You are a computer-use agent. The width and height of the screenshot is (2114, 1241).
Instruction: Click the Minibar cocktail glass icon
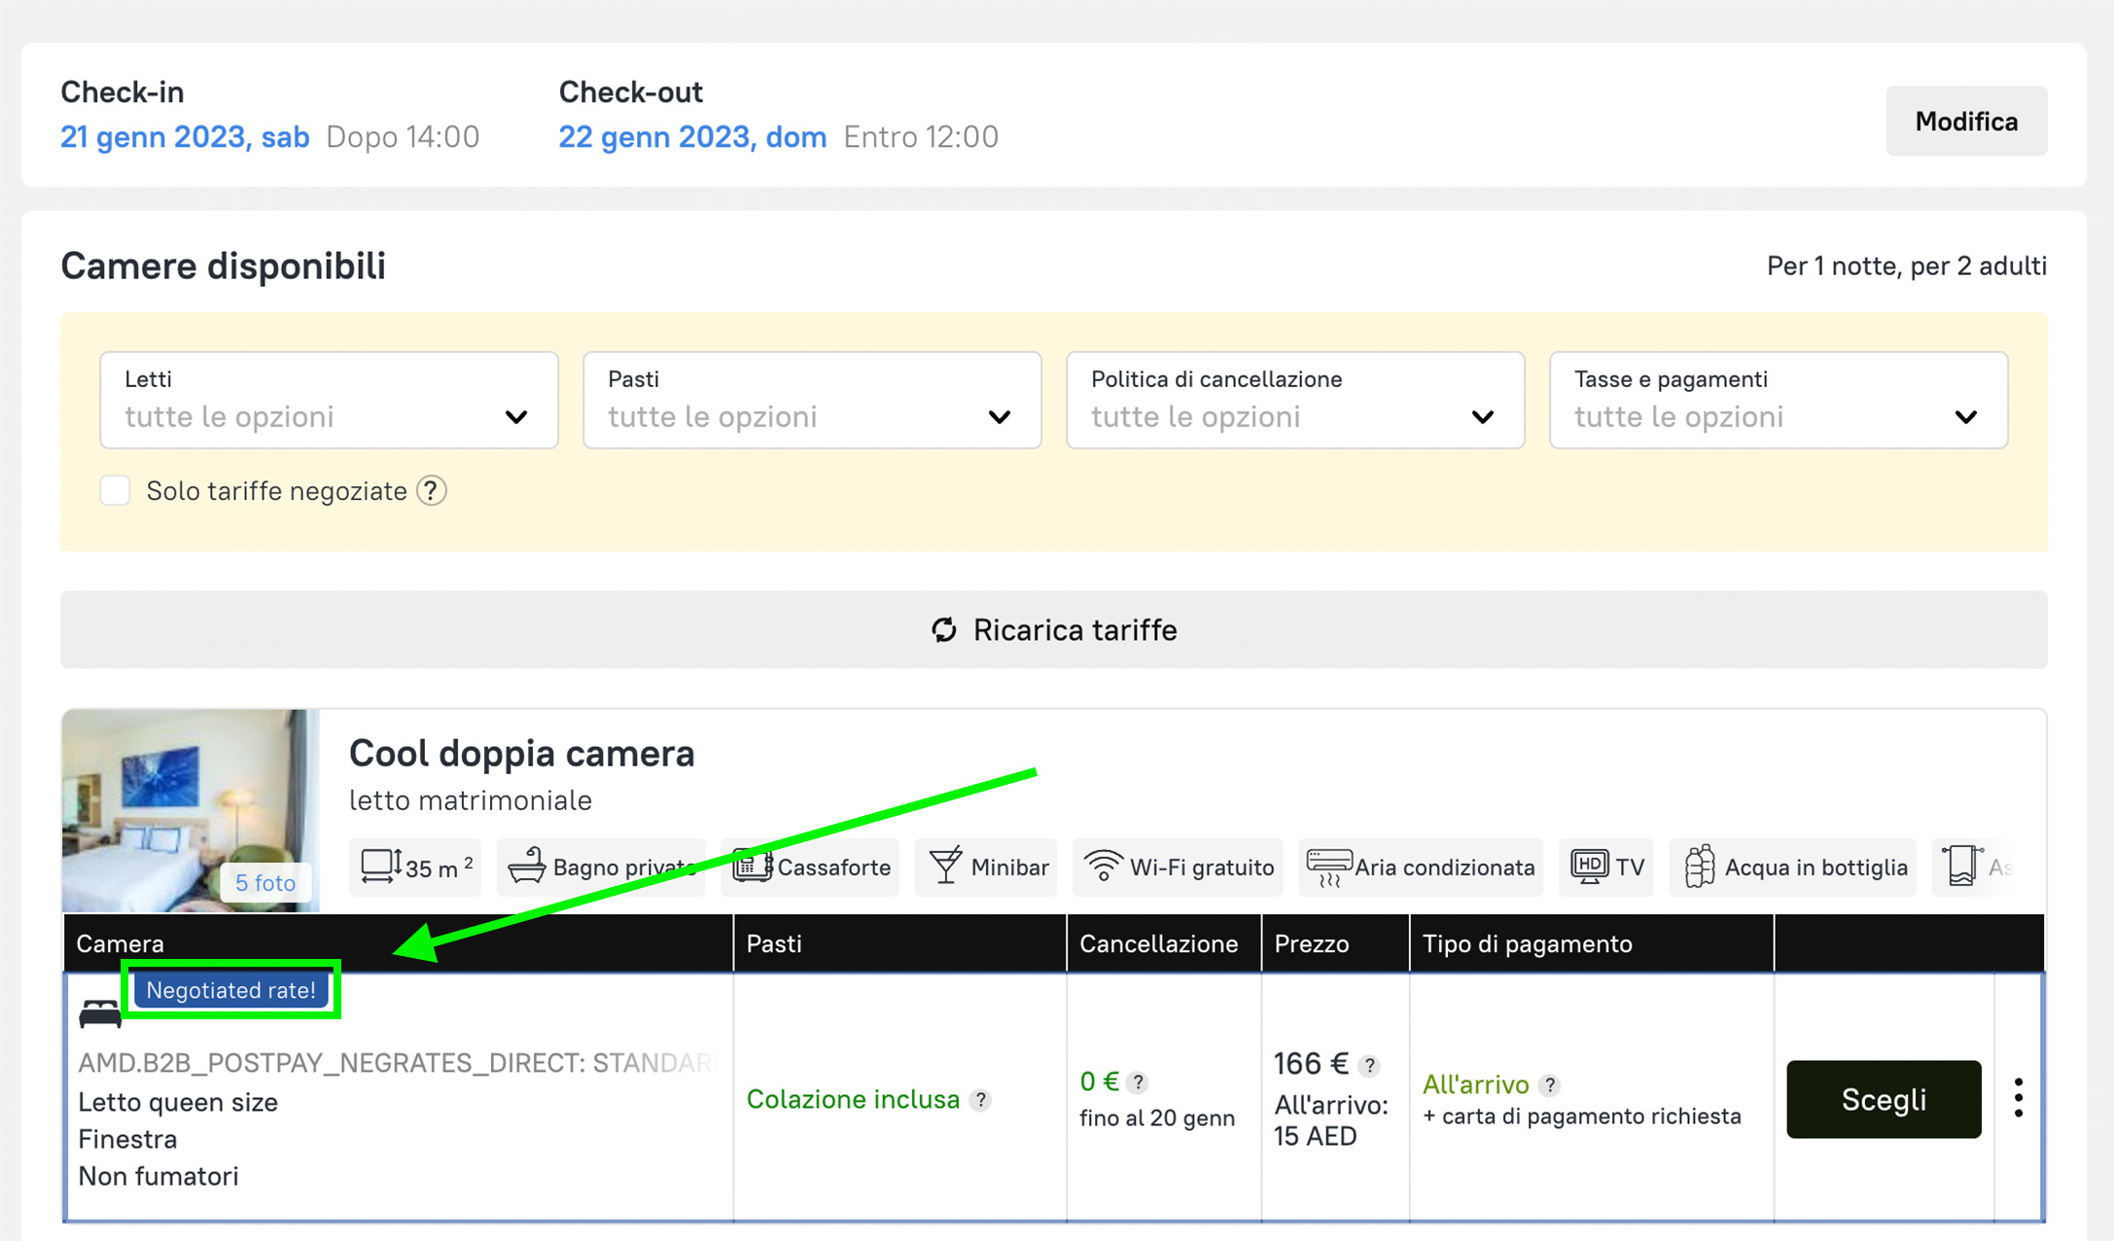(944, 866)
